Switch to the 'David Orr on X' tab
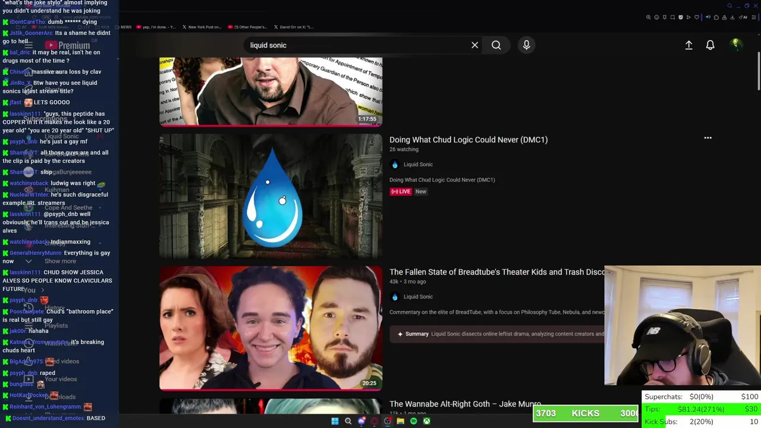 click(x=294, y=27)
